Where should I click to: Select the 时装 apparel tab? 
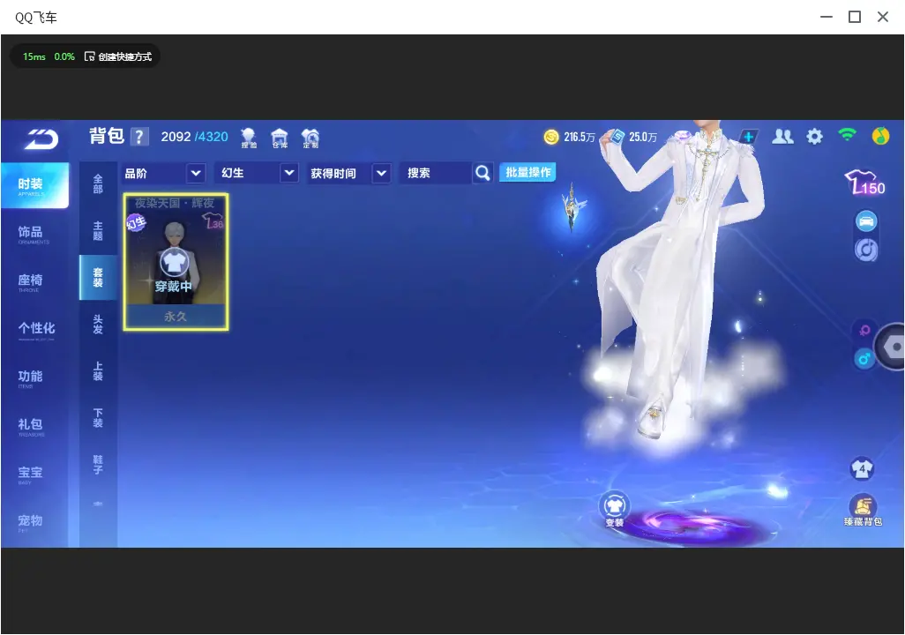(x=34, y=185)
